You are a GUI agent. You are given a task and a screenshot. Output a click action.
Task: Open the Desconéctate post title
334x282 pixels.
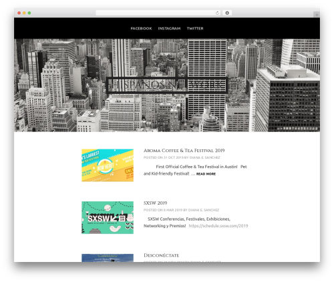[162, 255]
